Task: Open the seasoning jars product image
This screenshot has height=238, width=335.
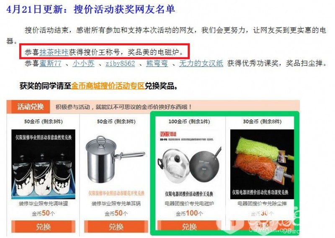Action: pyautogui.click(x=44, y=164)
